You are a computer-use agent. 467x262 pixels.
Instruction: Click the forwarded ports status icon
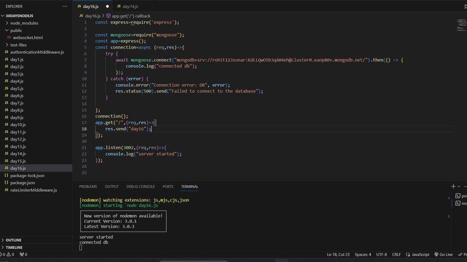click(x=23, y=255)
